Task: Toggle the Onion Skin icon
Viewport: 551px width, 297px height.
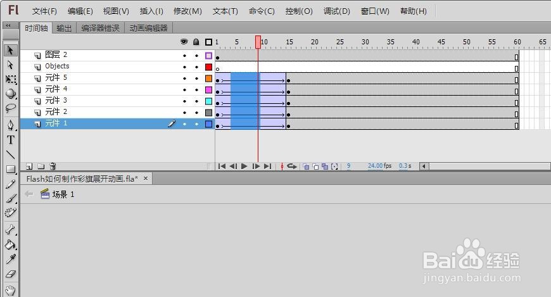Action: click(x=306, y=167)
